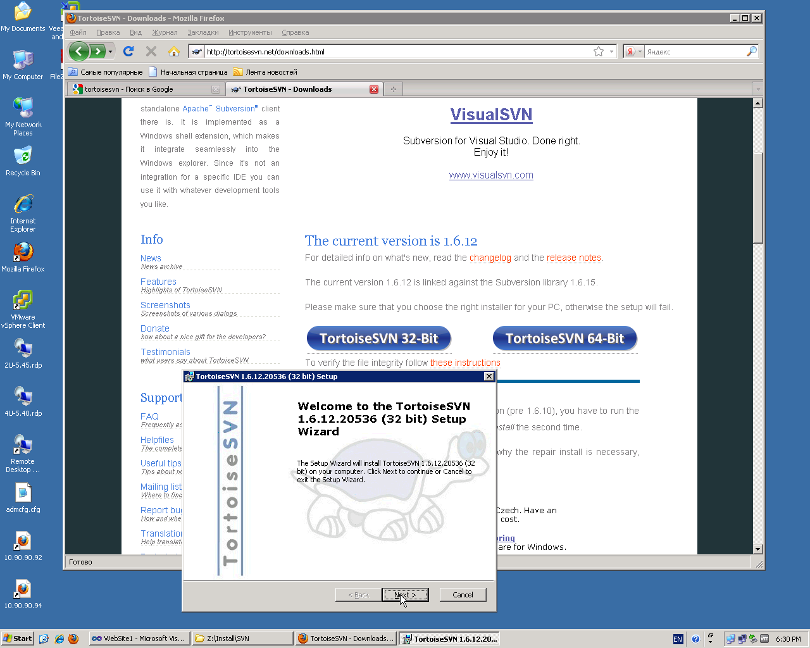
Task: Click into the Яндекс search field
Action: (x=695, y=51)
